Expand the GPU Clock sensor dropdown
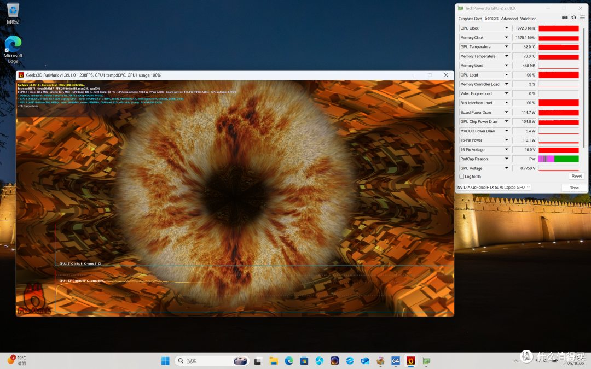 (507, 28)
